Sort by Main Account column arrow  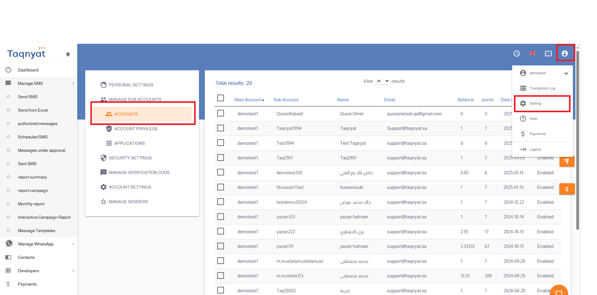pos(263,100)
